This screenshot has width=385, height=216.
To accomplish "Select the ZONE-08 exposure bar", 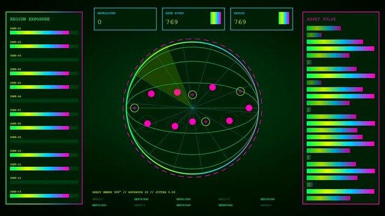I will click(44, 128).
